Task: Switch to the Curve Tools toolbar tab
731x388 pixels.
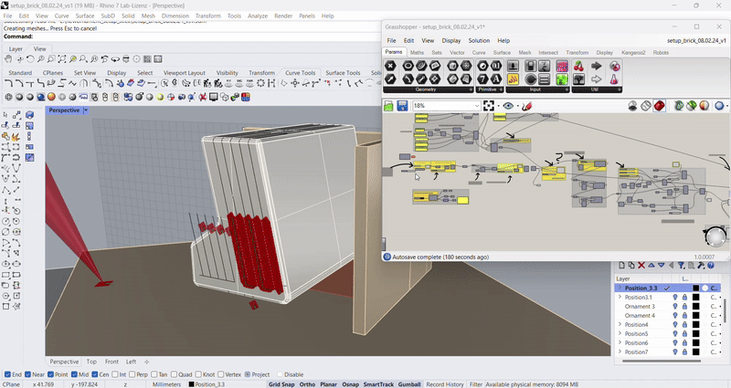Action: (301, 73)
